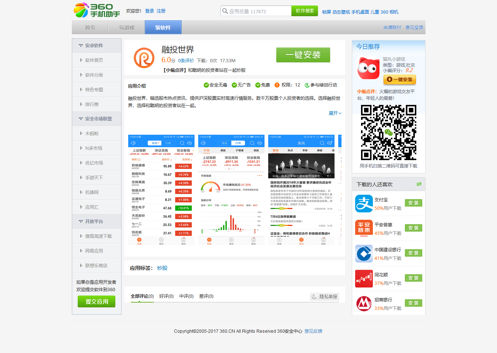Screen dimensions: 497x353
Task: Open the 意见反馈 link in the nav bar
Action: [414, 28]
